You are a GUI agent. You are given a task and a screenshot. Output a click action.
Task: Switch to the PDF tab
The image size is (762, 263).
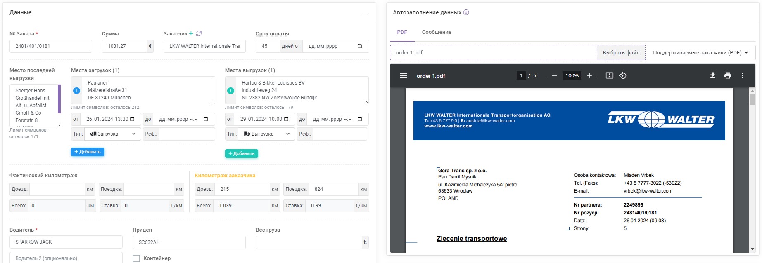tap(402, 32)
